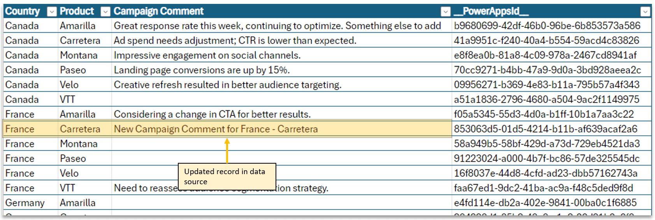Viewport: 655px width, 220px height.
Task: Select the Montana product cell for Canada
Action: (79, 56)
